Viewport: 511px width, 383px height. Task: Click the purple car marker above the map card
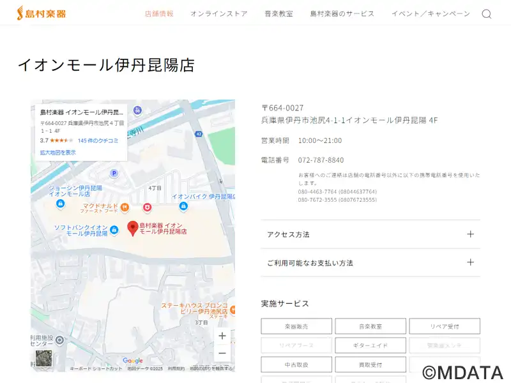pos(138,110)
